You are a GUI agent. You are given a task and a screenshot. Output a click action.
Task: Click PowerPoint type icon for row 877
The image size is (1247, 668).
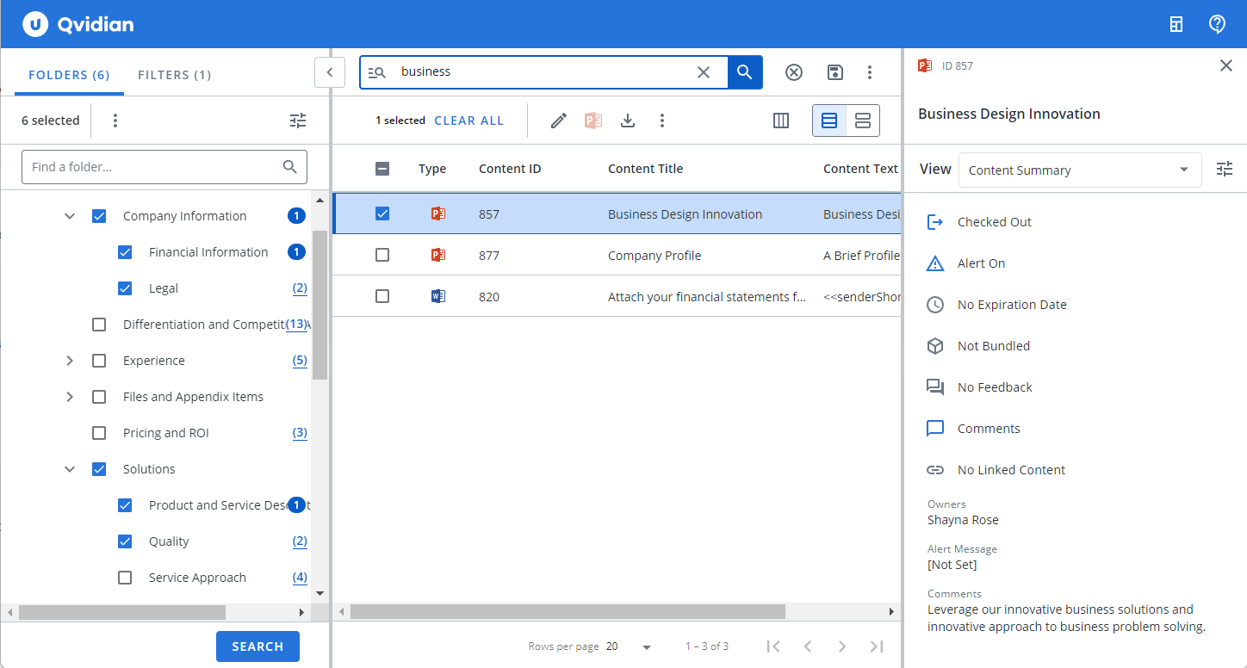point(437,255)
